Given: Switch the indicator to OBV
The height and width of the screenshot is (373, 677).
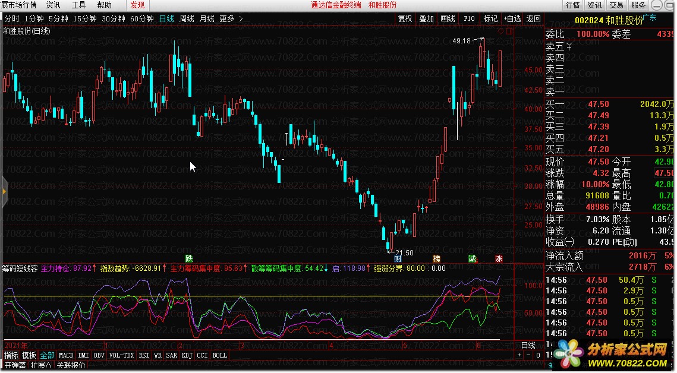Looking at the screenshot, I should [99, 355].
